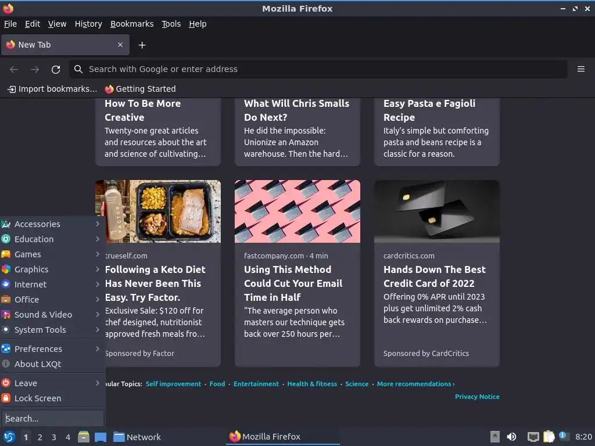
Task: Open the View menu
Action: click(58, 24)
